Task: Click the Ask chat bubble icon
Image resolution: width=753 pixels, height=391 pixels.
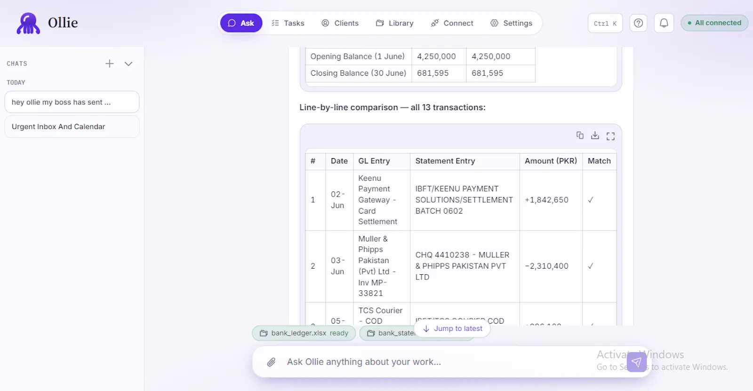Action: (x=232, y=23)
